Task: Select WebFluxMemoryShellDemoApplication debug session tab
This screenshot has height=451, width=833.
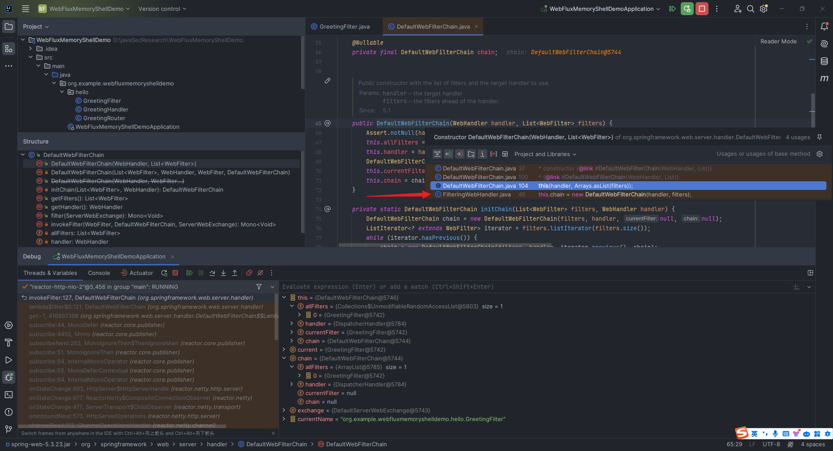Action: [114, 256]
